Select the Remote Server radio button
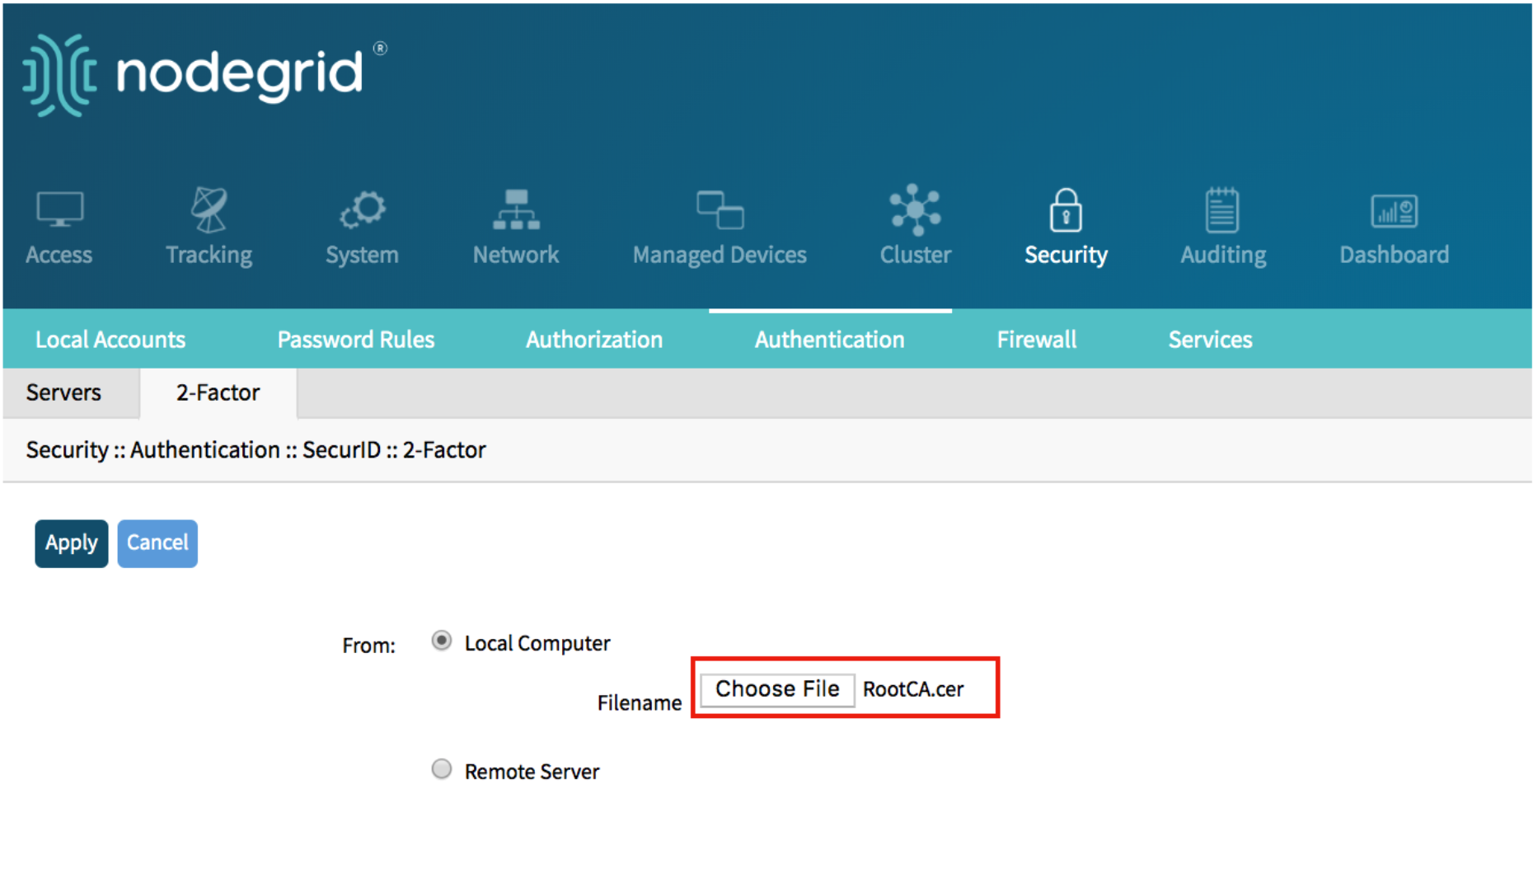 [x=442, y=769]
